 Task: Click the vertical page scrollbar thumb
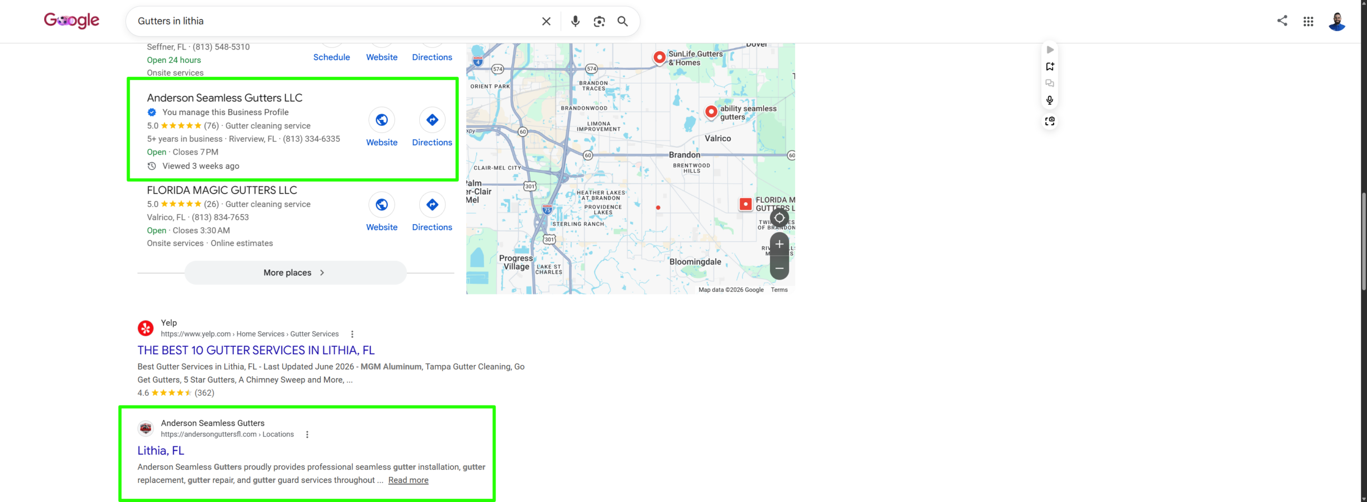click(1364, 242)
